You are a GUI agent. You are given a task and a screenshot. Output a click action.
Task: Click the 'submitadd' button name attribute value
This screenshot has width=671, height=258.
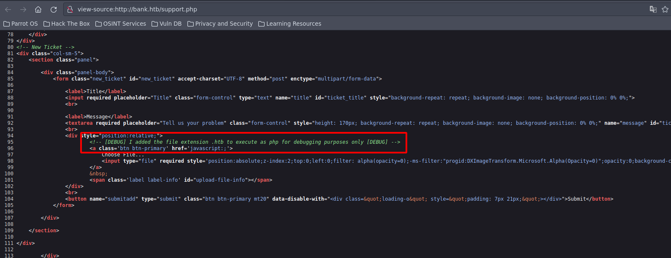(121, 199)
